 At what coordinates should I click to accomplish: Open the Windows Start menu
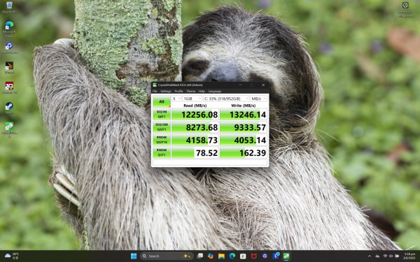click(134, 256)
